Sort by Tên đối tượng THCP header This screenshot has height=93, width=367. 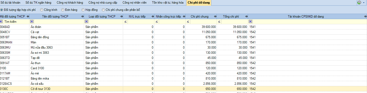coord(55,17)
